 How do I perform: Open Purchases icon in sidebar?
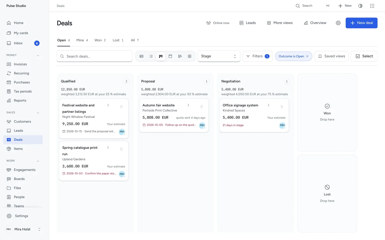9,82
